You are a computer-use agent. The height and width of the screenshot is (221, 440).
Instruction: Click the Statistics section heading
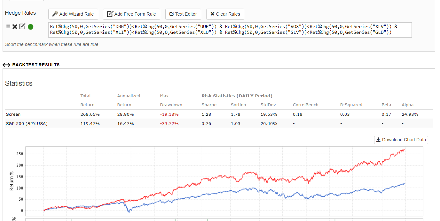[19, 84]
